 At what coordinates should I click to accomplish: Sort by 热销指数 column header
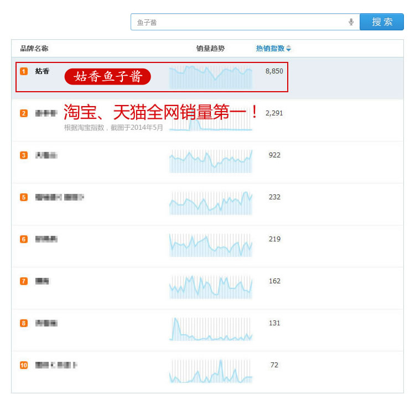(273, 49)
